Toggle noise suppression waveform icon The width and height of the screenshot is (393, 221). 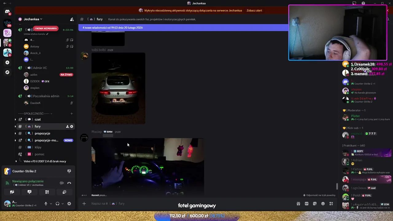(x=62, y=183)
